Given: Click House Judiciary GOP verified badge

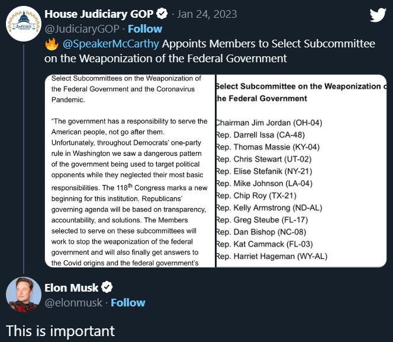Looking at the screenshot, I should pyautogui.click(x=163, y=13).
